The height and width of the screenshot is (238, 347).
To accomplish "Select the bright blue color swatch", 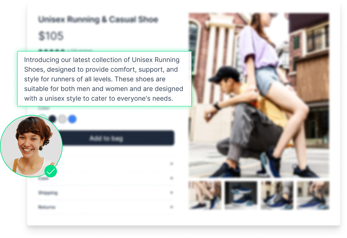I will click(72, 119).
